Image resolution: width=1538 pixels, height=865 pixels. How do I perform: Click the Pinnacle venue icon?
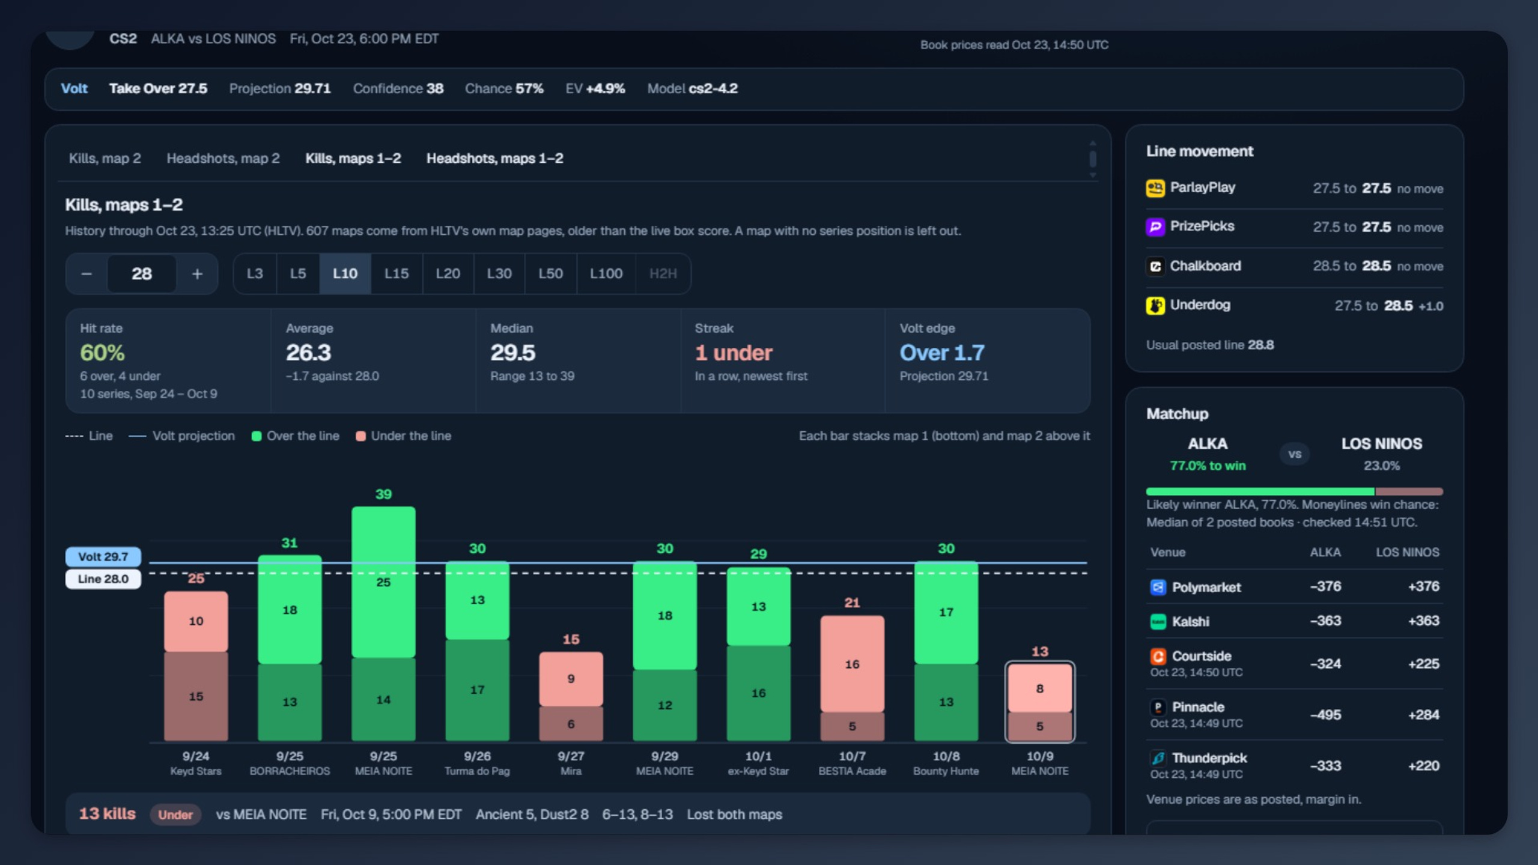pos(1158,708)
